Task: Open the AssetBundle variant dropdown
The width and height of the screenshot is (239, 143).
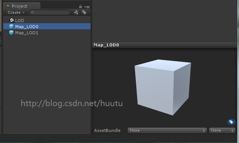Action: point(222,130)
